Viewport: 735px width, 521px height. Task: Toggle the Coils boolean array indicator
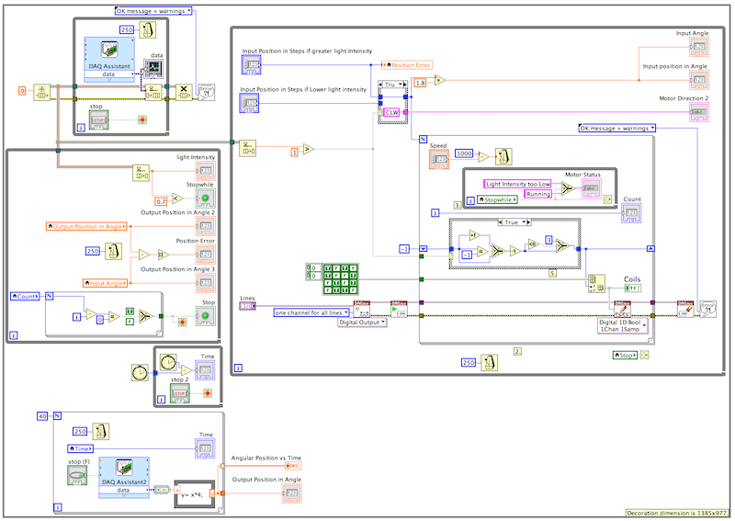point(633,288)
